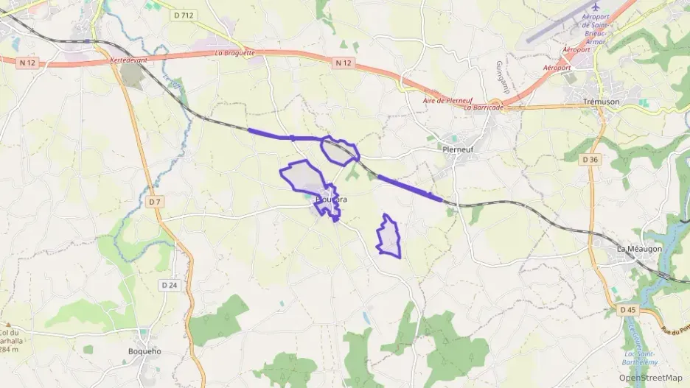690x388 pixels.
Task: Select the purple polygon southeast of Plouvara
Action: (389, 237)
